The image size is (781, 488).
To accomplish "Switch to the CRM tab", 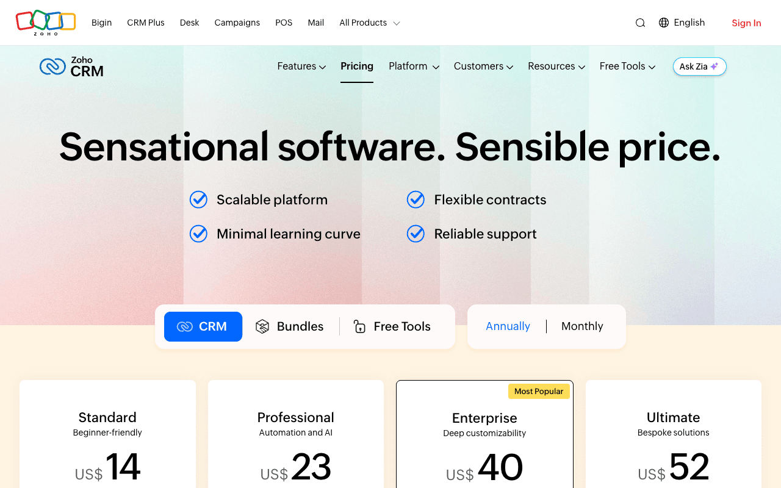I will [203, 326].
